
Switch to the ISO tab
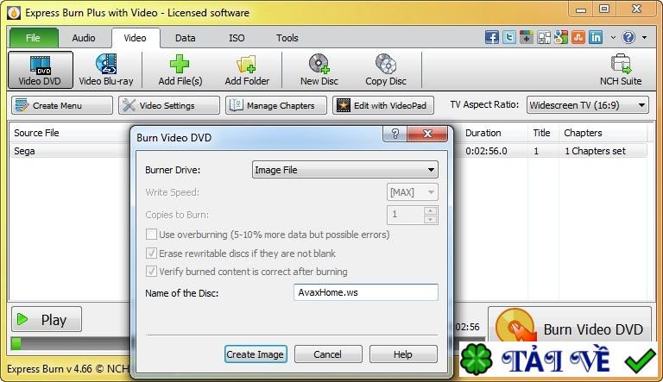[237, 38]
